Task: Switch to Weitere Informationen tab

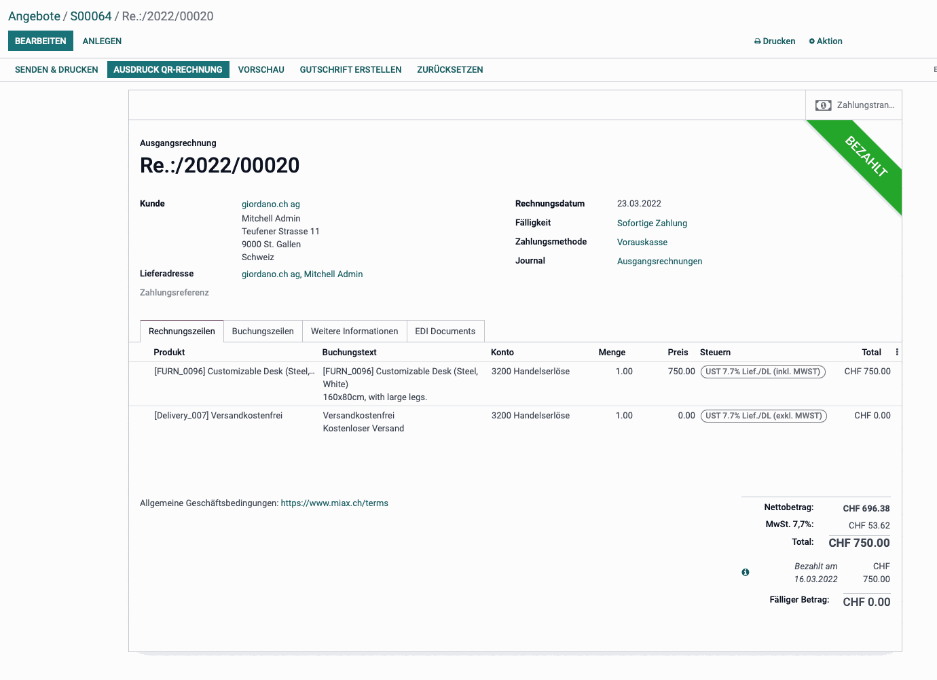Action: pyautogui.click(x=354, y=331)
